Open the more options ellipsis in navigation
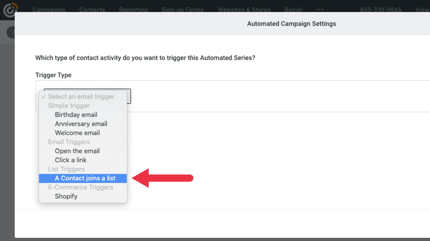This screenshot has width=430, height=241. click(x=319, y=10)
